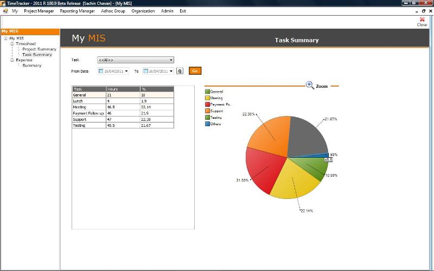
Task: Collapse the Expense tree node
Action: click(x=12, y=60)
